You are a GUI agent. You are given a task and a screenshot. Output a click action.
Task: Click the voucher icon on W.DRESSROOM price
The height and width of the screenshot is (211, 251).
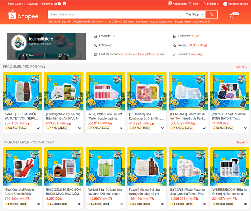(x=235, y=199)
